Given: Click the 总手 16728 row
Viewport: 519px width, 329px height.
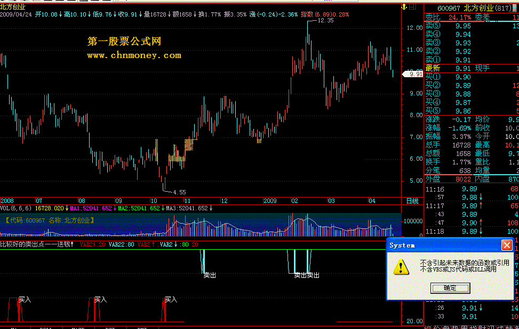Looking at the screenshot, I should 448,145.
